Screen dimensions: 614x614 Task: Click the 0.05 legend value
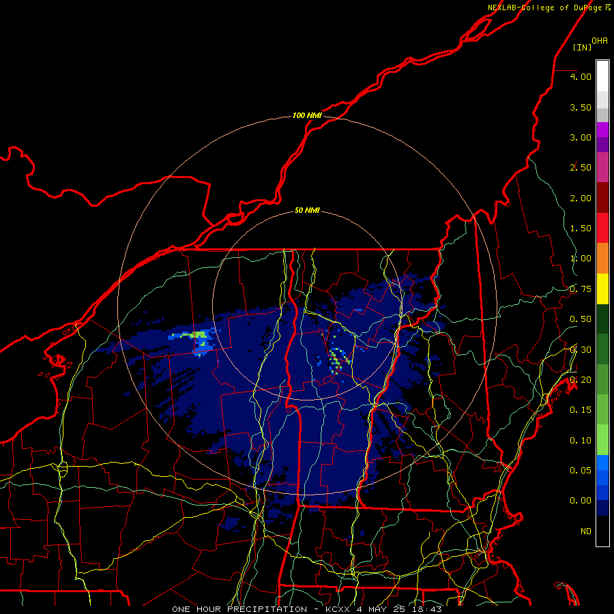tap(581, 471)
